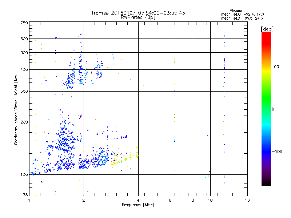The image size is (291, 218).
Task: Click the y-axis tick label '600'
Action: pyautogui.click(x=24, y=39)
